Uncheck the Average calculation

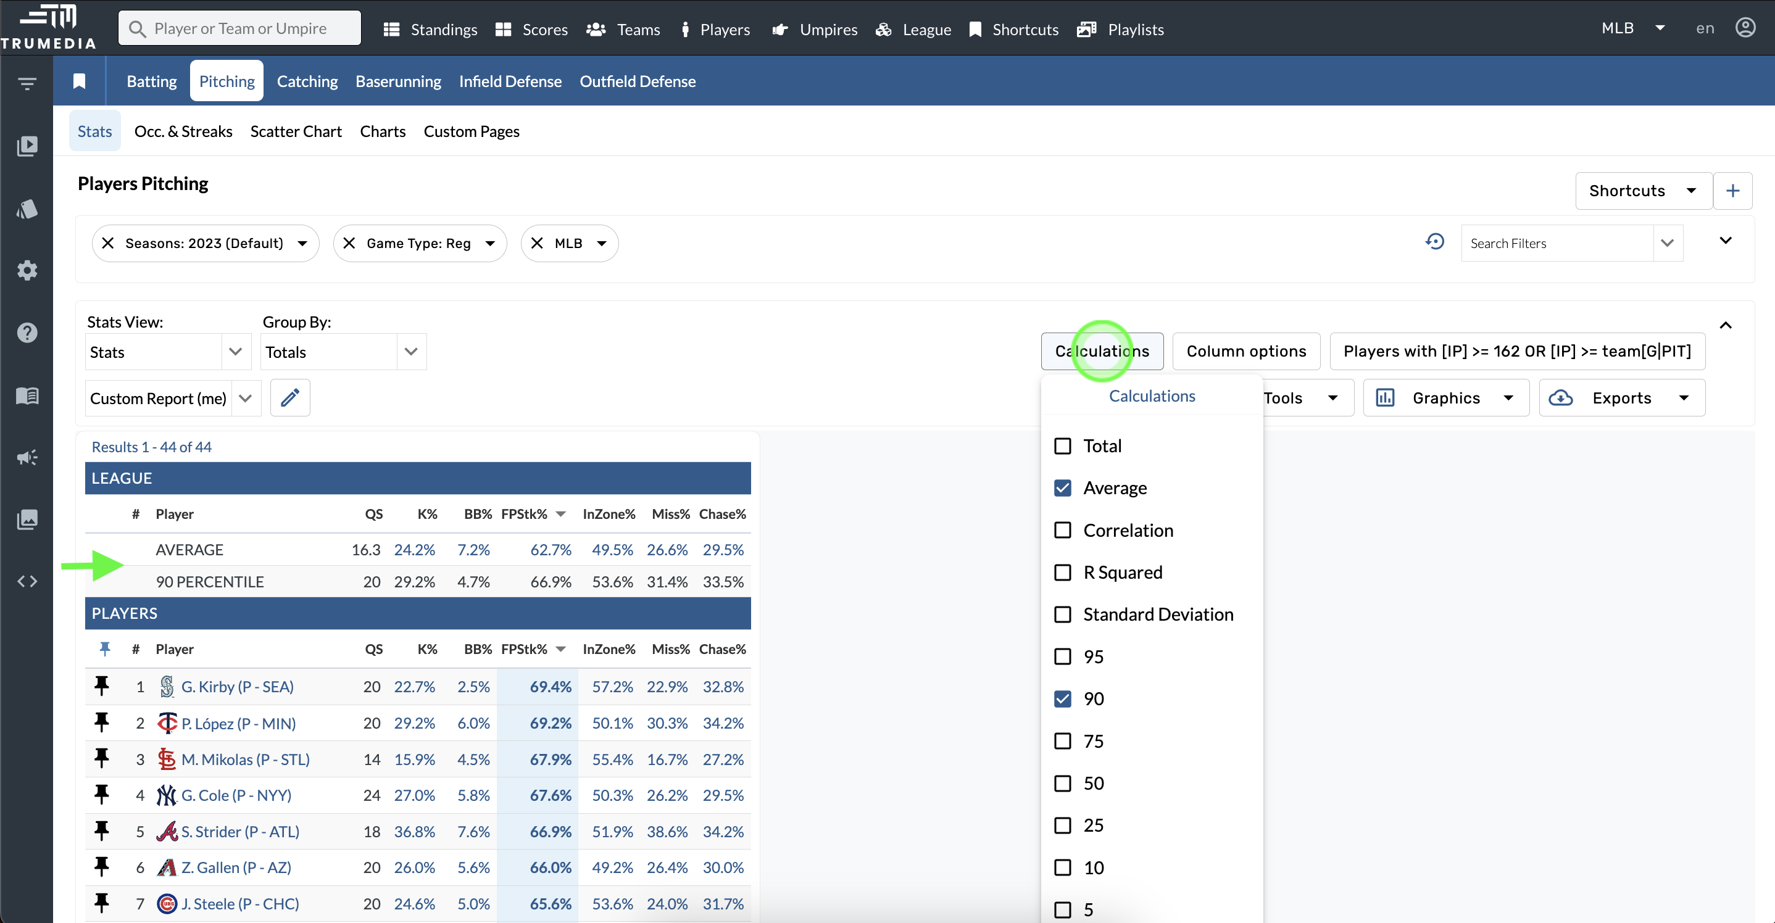[1063, 487]
